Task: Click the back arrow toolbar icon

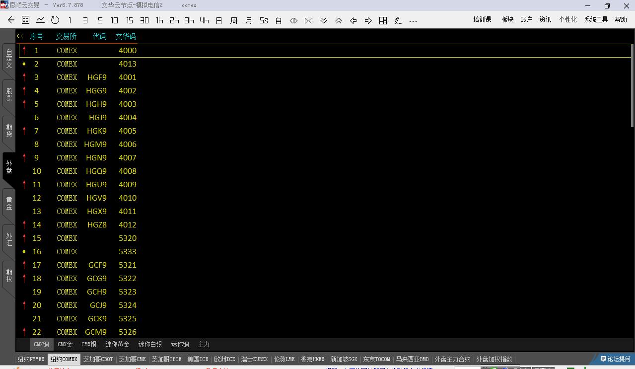Action: [x=11, y=20]
